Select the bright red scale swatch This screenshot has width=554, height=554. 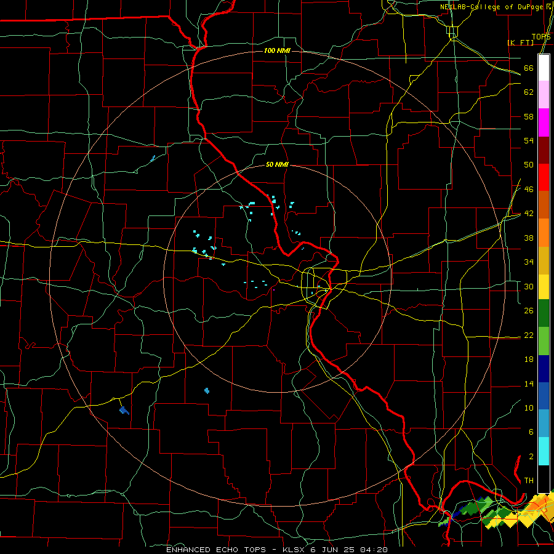[544, 177]
